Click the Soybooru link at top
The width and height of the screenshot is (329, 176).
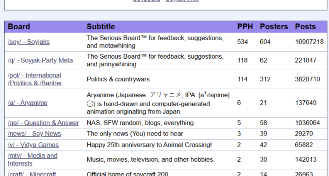[146, 1]
